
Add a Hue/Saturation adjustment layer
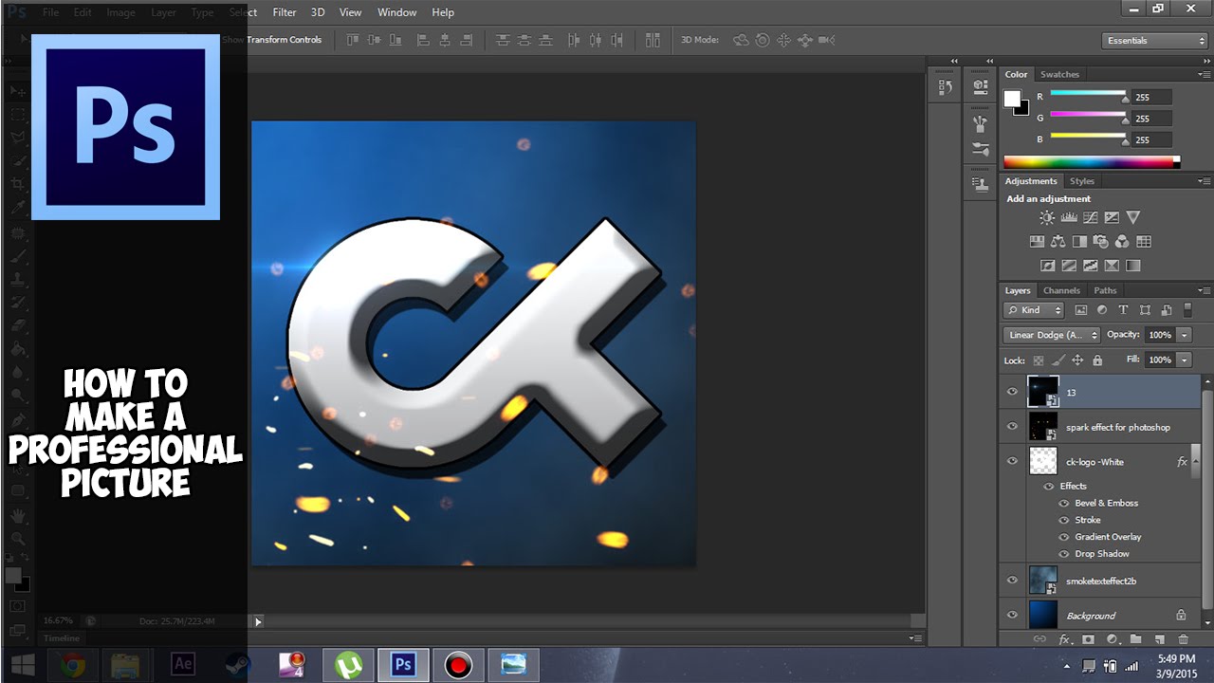pos(1037,242)
